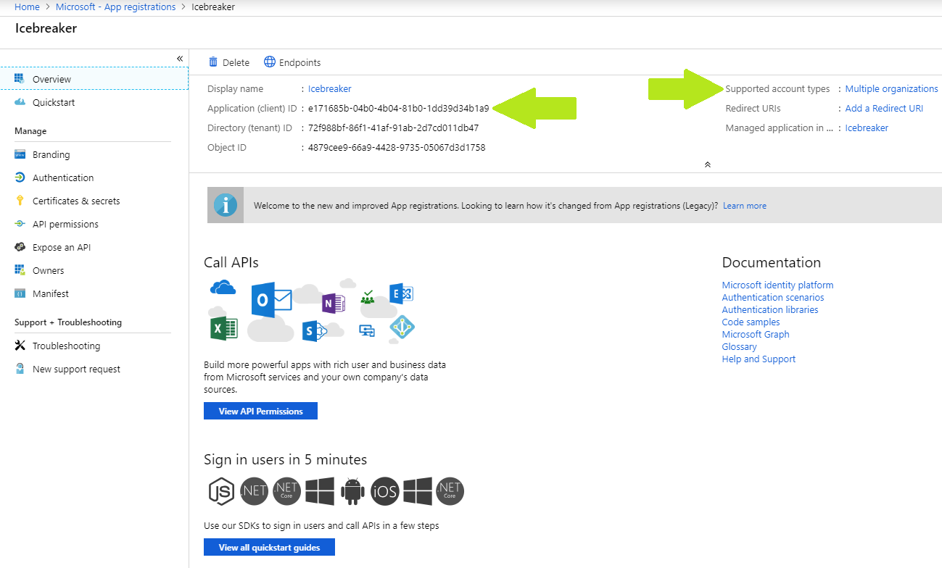Screen dimensions: 942x568
Task: Click the OneNote icon under Call APIs
Action: 333,304
